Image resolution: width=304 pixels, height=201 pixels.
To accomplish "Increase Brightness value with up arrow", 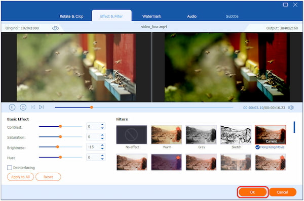I will pos(102,145).
